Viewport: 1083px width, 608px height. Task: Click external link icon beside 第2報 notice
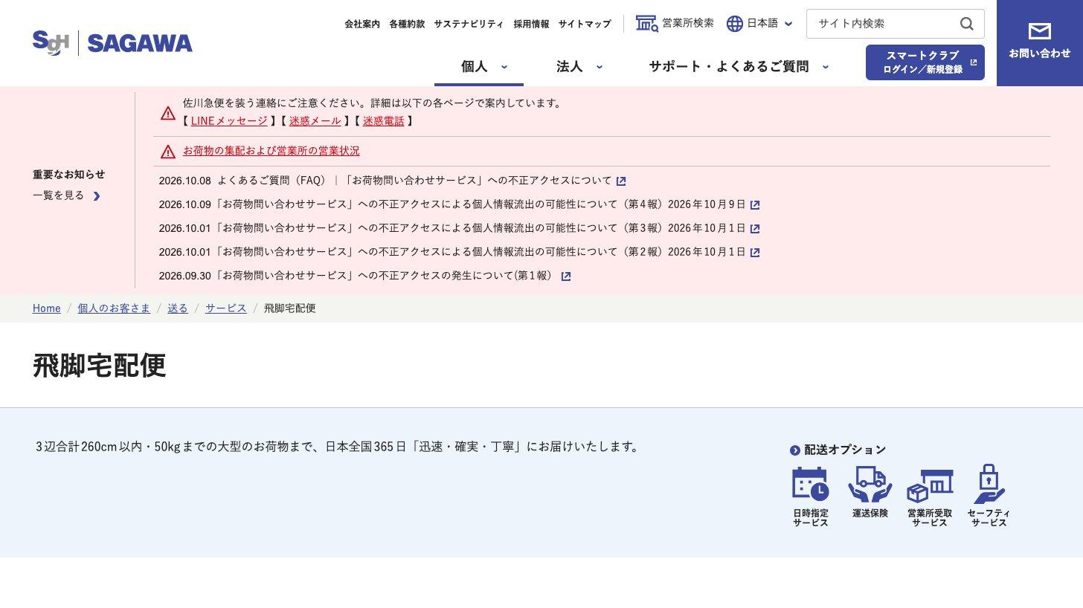[755, 253]
